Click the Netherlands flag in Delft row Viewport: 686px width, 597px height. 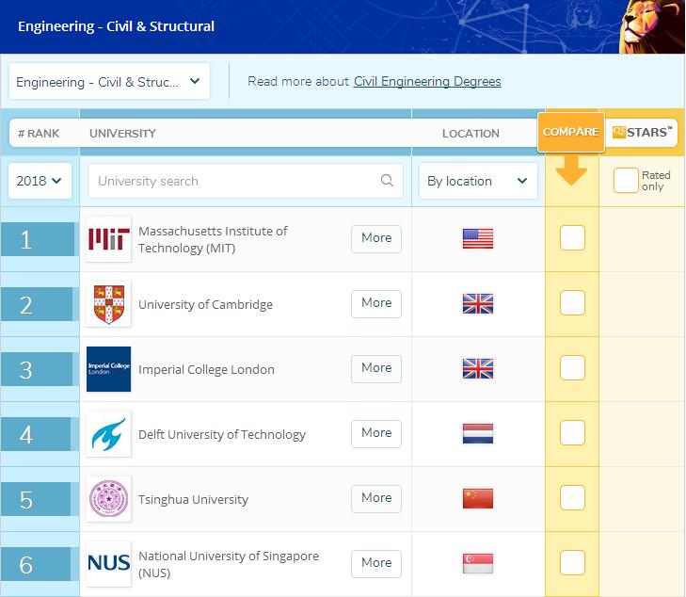[478, 433]
